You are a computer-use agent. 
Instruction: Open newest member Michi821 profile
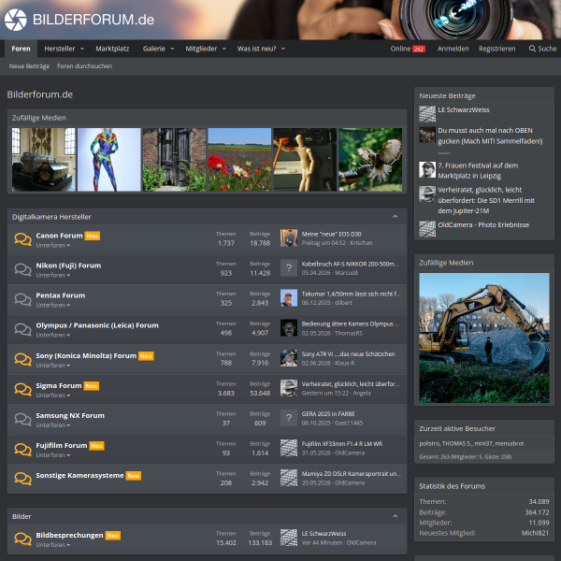coord(535,533)
